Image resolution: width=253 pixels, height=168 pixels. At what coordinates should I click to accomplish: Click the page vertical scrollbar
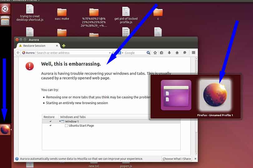pos(196,106)
